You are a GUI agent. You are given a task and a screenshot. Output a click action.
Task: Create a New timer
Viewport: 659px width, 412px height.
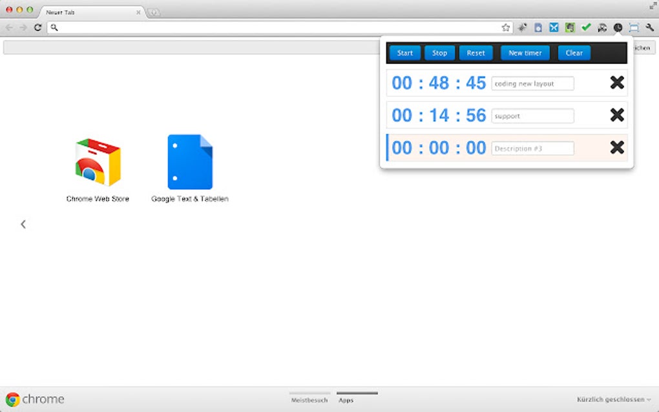click(x=525, y=52)
